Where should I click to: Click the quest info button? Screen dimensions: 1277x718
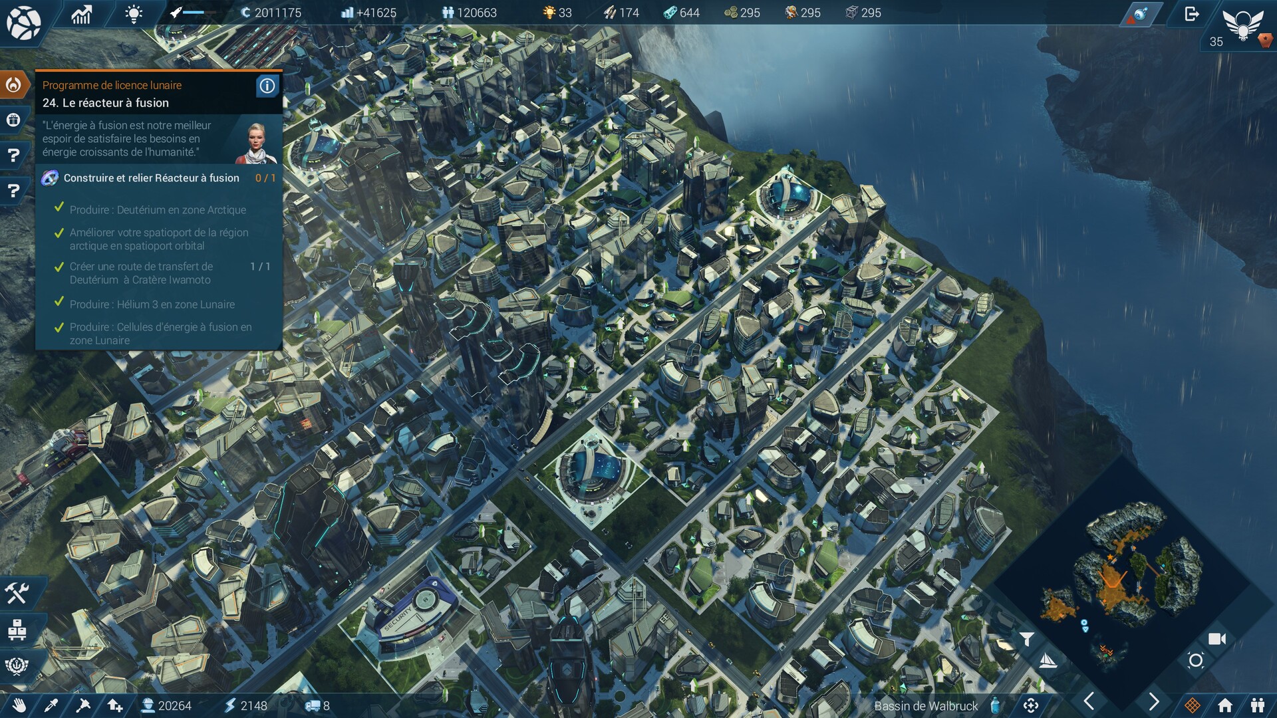267,86
